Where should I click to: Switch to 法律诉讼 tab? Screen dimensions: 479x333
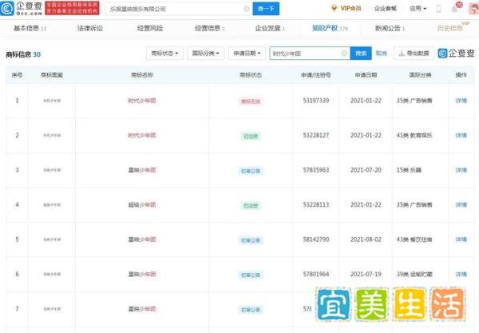pos(90,29)
